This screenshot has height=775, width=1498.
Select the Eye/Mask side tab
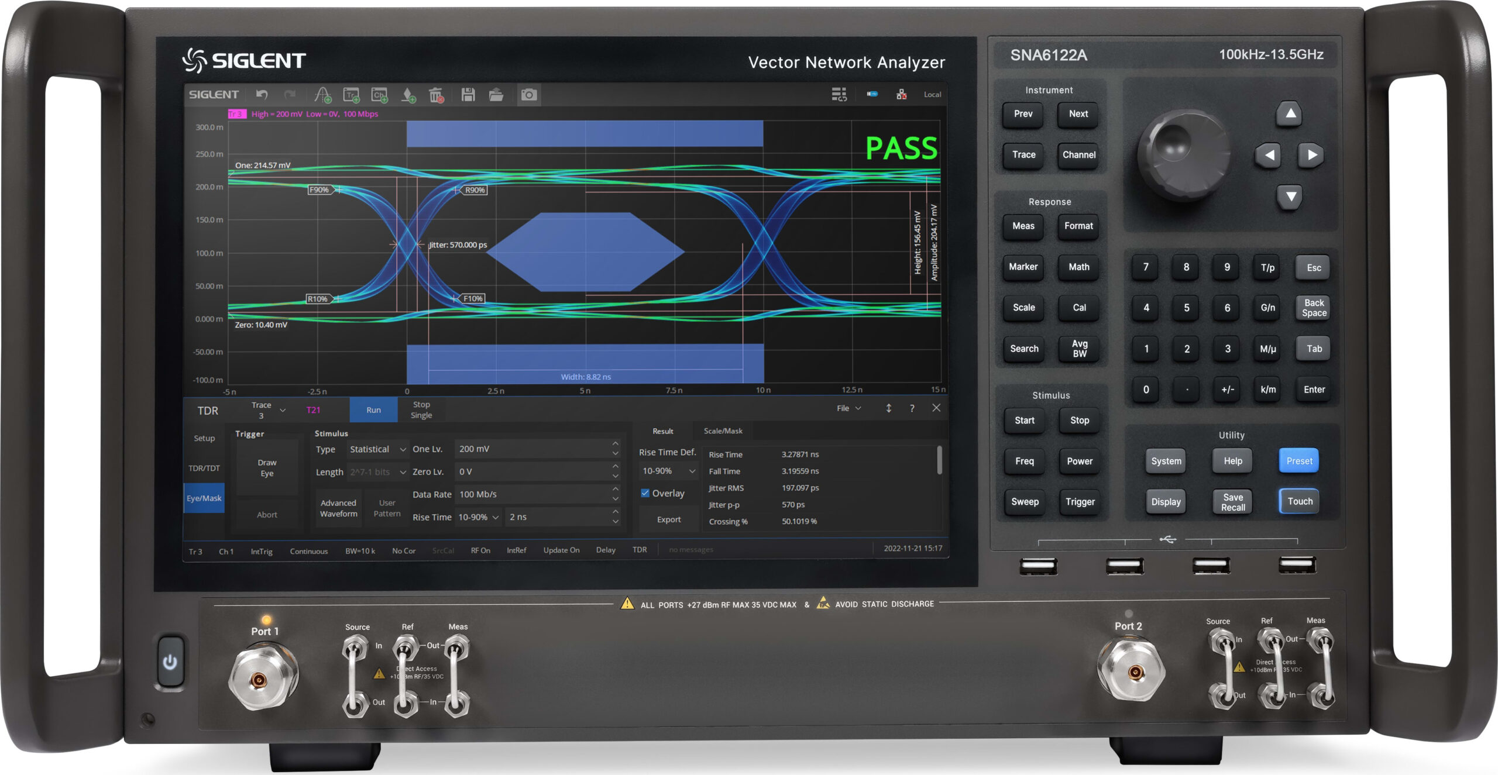[x=204, y=498]
